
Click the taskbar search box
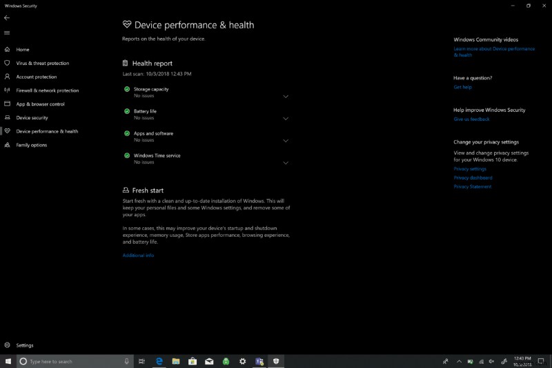pos(75,361)
